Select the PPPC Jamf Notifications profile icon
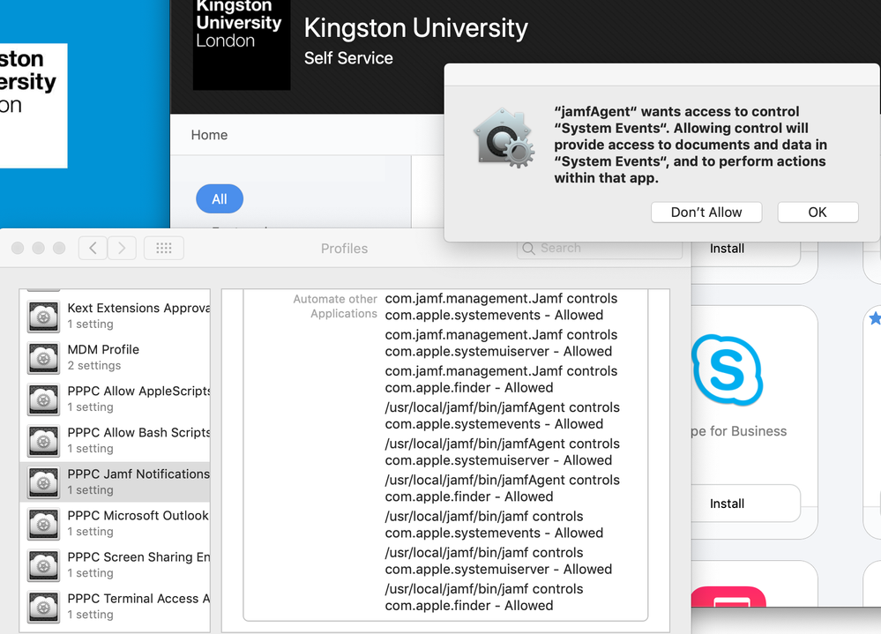The image size is (881, 634). (44, 482)
